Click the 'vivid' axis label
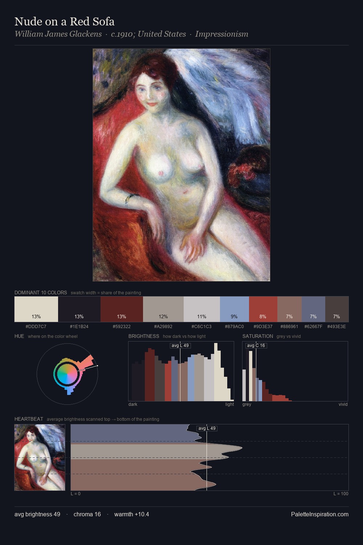This screenshot has height=545, width=363. pyautogui.click(x=343, y=404)
